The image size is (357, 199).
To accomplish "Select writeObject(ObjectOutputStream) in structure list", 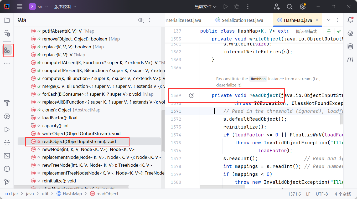I will [81, 134].
